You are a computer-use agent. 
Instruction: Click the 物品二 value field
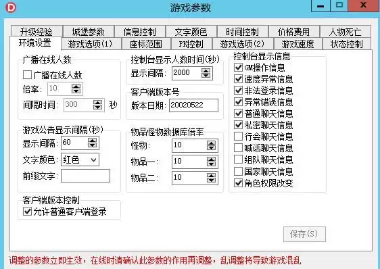coord(195,178)
